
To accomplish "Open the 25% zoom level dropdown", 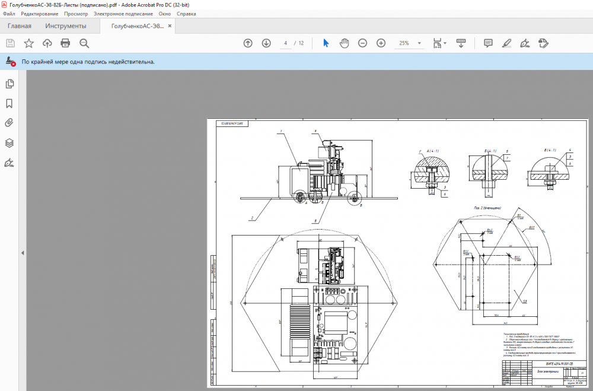I will coord(419,43).
